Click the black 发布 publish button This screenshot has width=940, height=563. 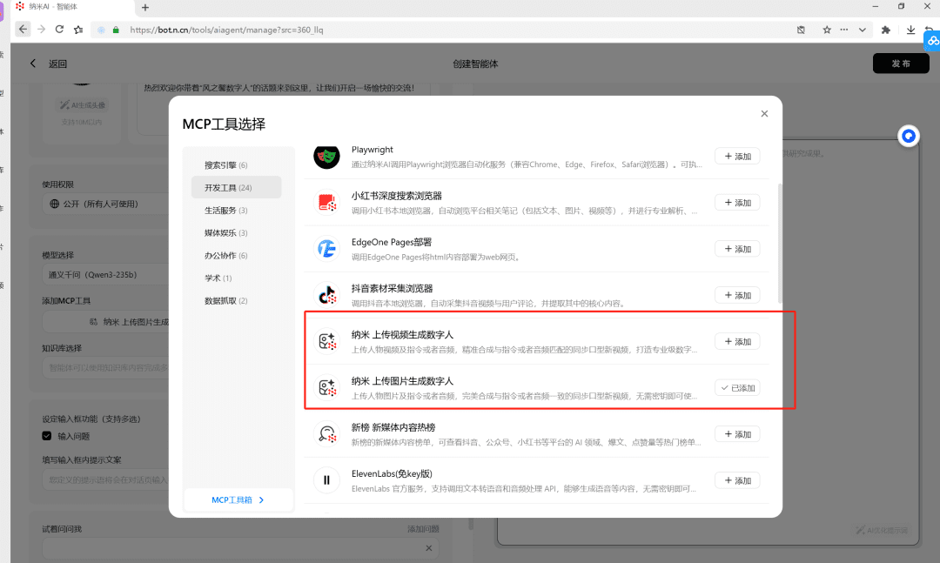tap(901, 64)
